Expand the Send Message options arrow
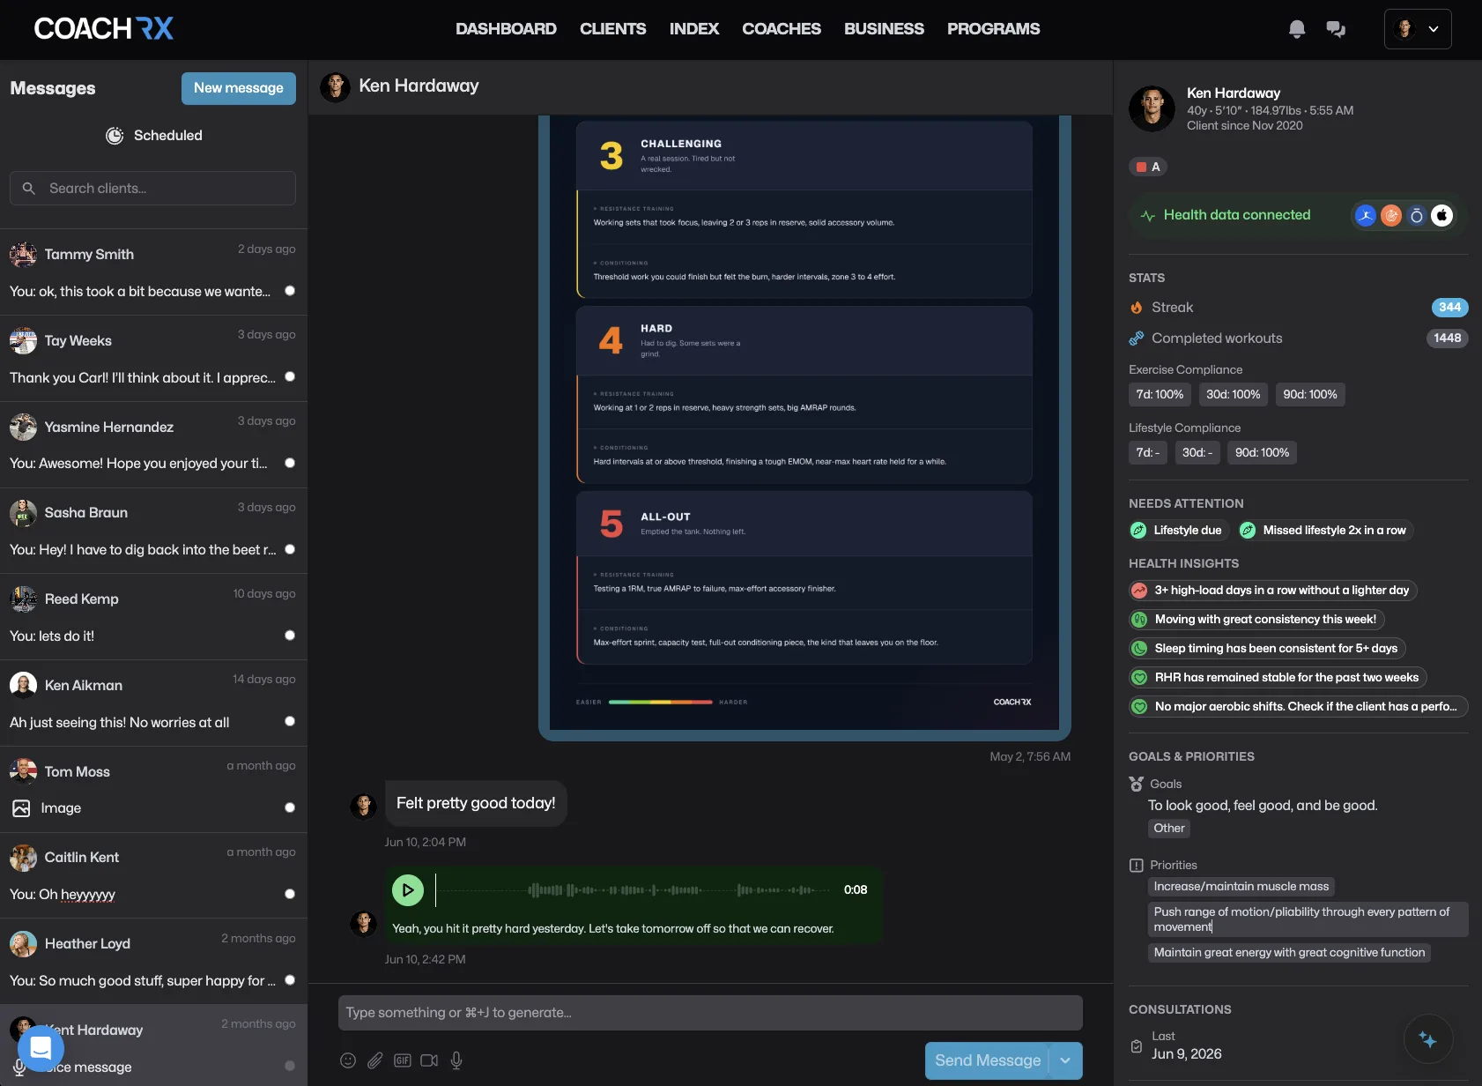The height and width of the screenshot is (1086, 1482). point(1065,1060)
